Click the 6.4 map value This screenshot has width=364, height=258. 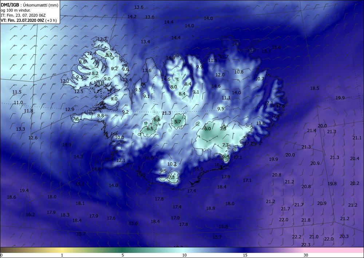226,156
